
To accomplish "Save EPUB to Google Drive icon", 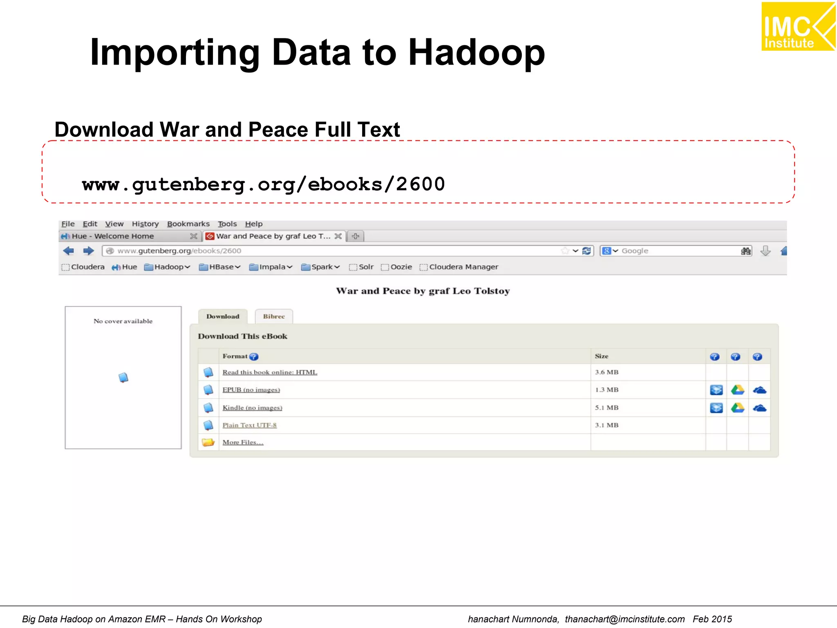I will [x=738, y=390].
